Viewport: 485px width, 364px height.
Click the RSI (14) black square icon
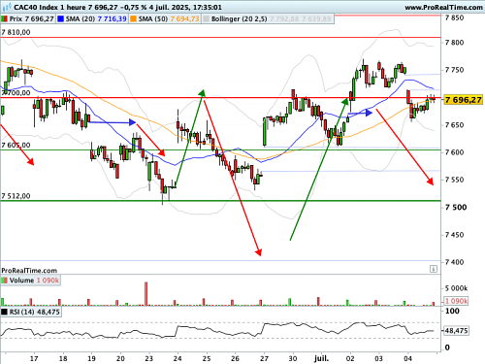click(x=5, y=312)
